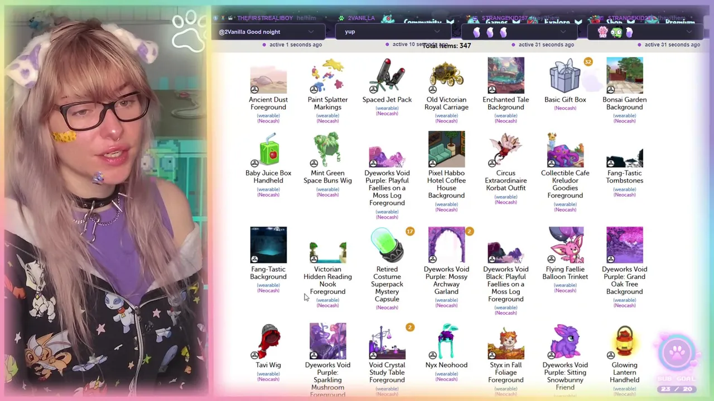This screenshot has width=714, height=401.
Task: Click the Styx in Fall Foliage image
Action: (506, 341)
